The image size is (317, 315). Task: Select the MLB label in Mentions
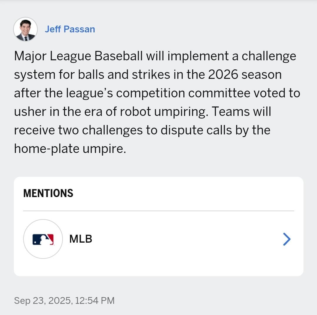coord(80,239)
